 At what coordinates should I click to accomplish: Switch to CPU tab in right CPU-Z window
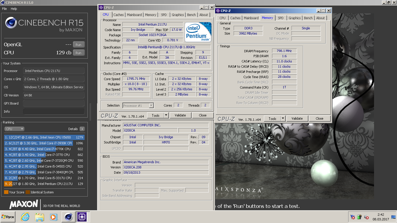tap(223, 18)
